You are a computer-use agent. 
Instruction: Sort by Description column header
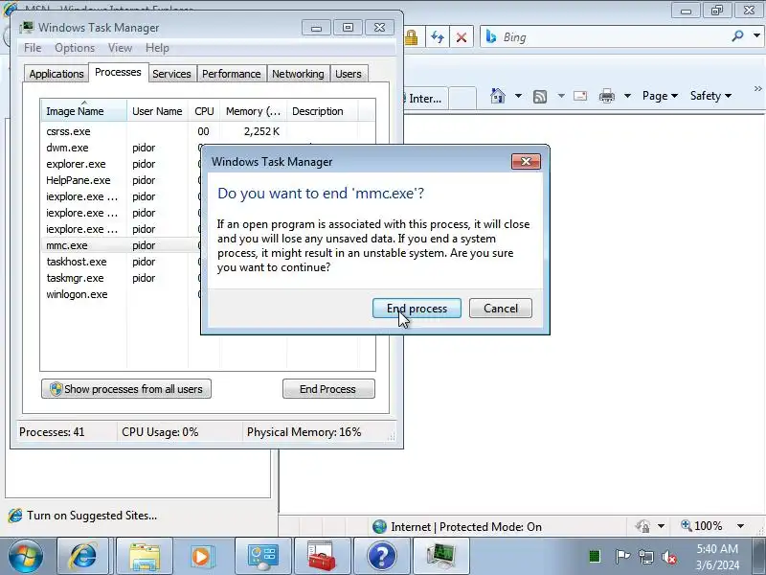(x=323, y=111)
